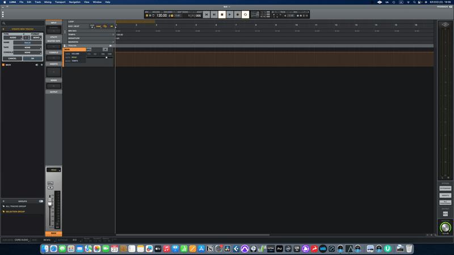The image size is (454, 255).
Task: Click the OK button in new tracks dialog
Action: pos(32,58)
